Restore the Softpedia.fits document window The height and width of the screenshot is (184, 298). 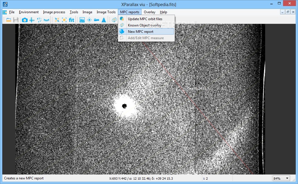(x=288, y=12)
